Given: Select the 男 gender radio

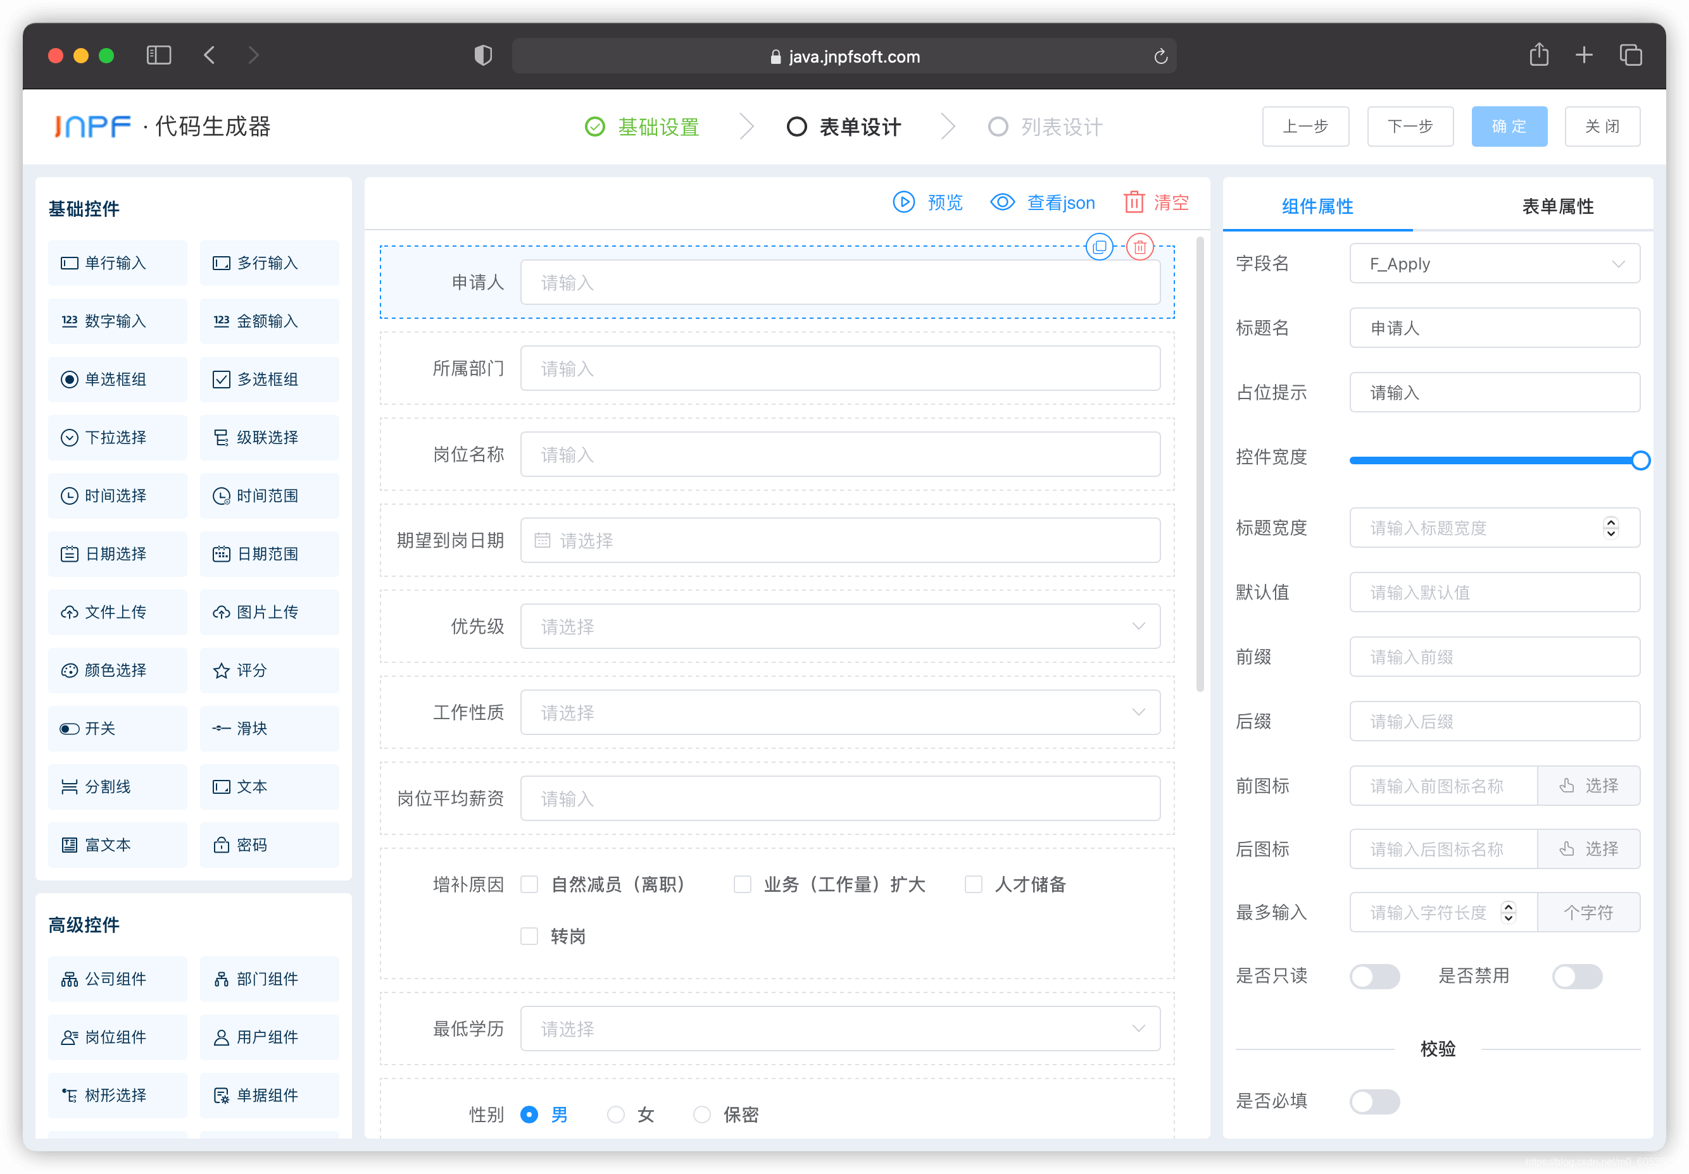Looking at the screenshot, I should click(x=529, y=1115).
